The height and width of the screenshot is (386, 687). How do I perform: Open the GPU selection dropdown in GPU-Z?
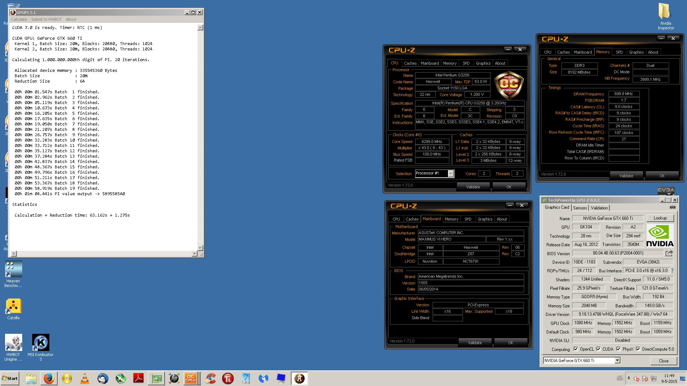[617, 361]
